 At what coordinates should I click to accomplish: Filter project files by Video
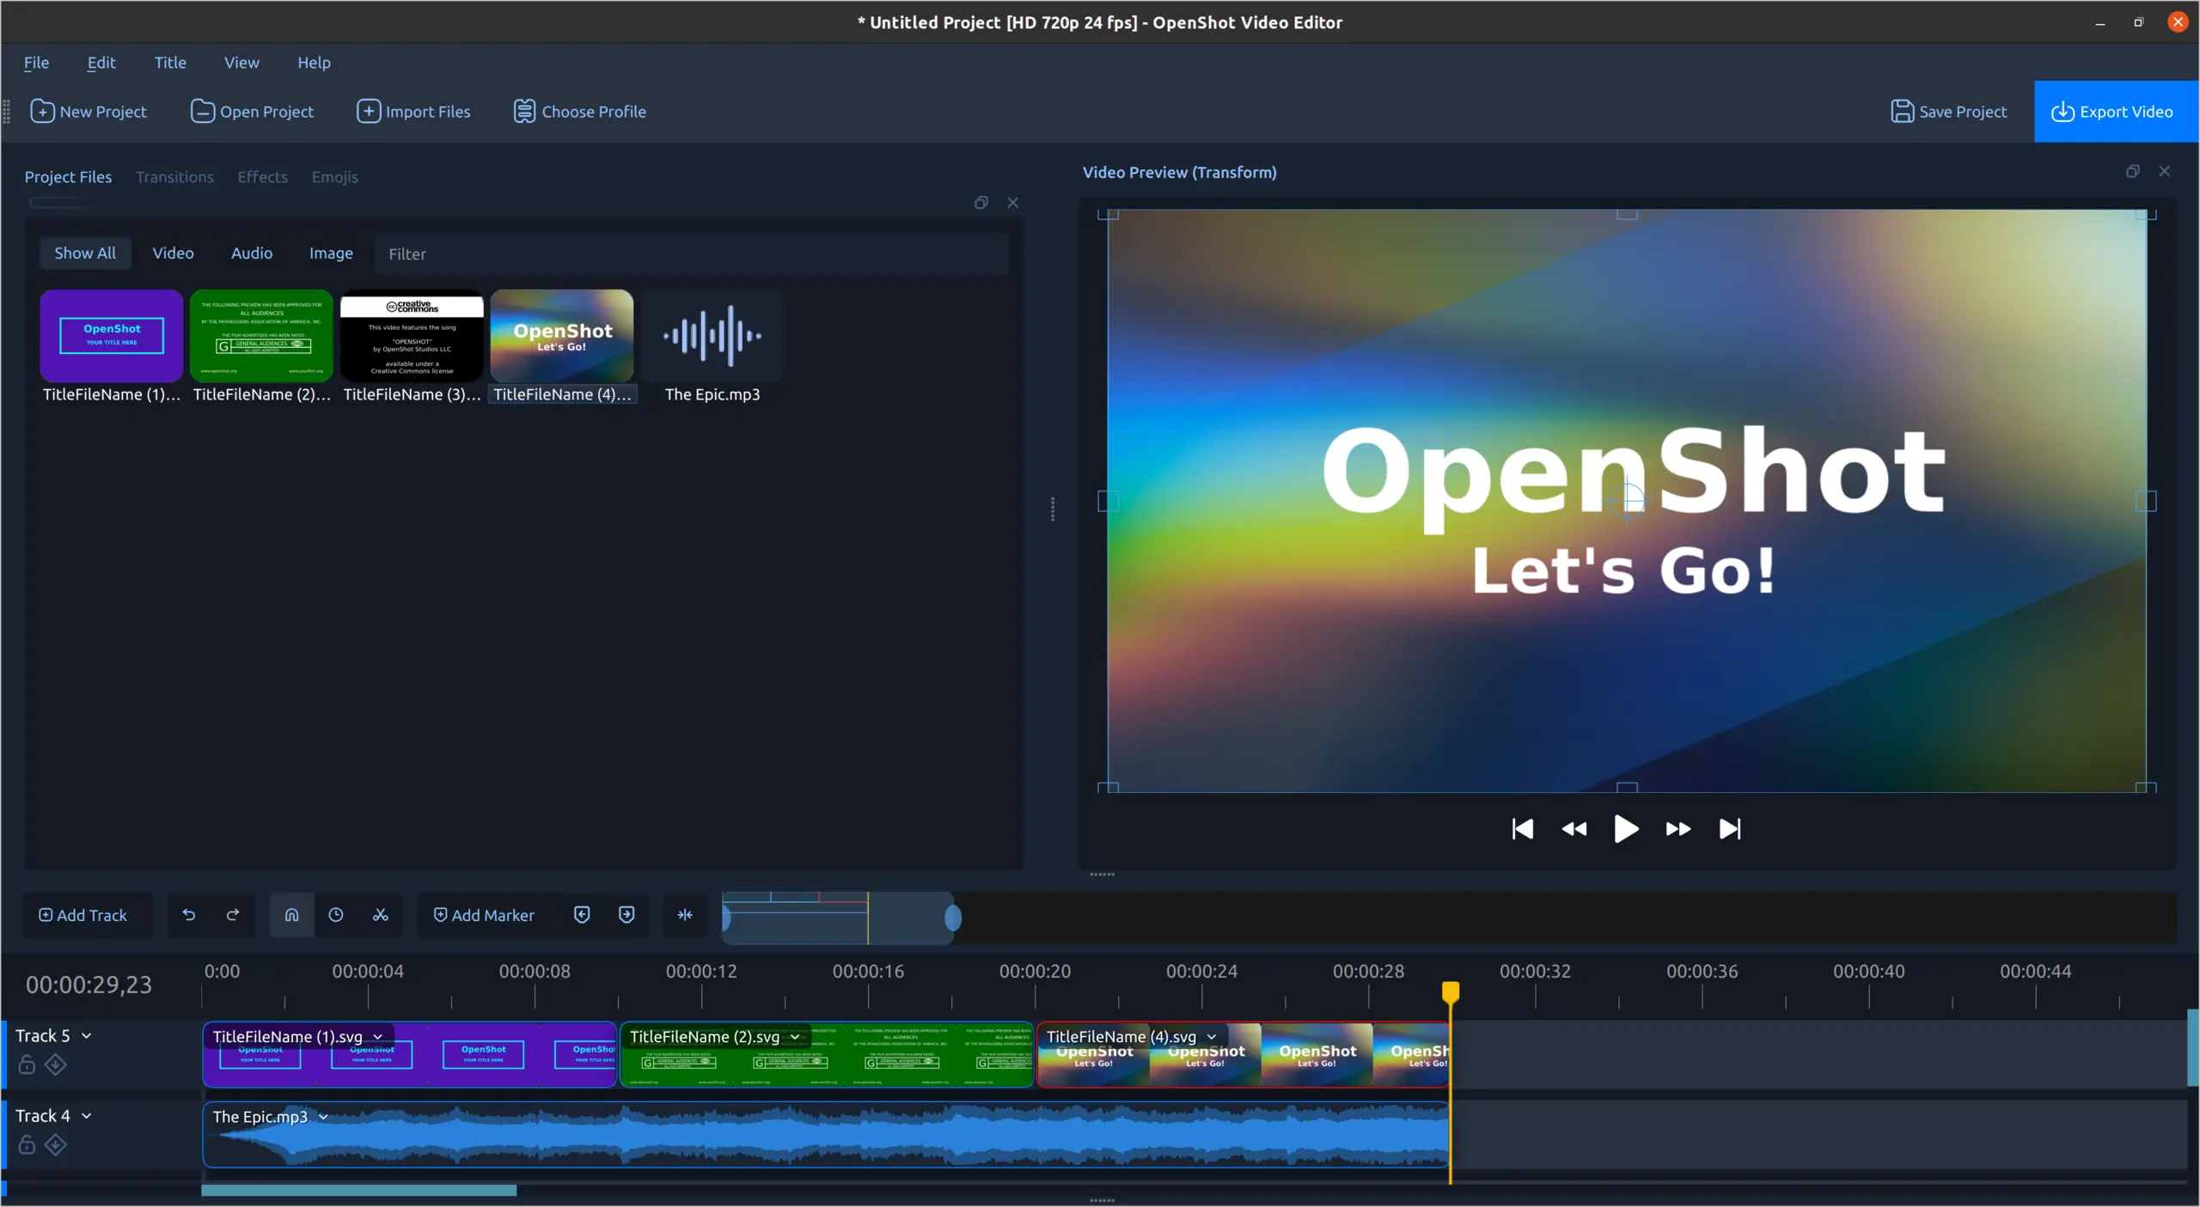173,253
